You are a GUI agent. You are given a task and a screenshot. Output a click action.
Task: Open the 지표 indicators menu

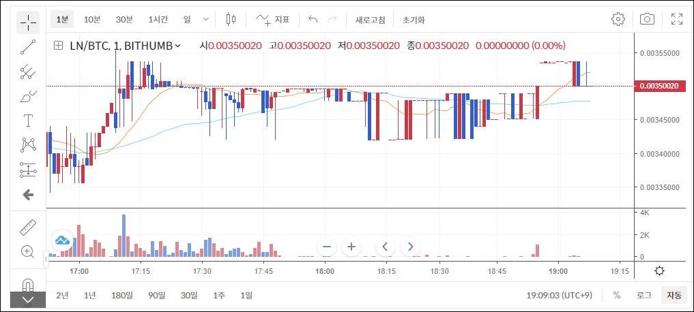(x=273, y=20)
